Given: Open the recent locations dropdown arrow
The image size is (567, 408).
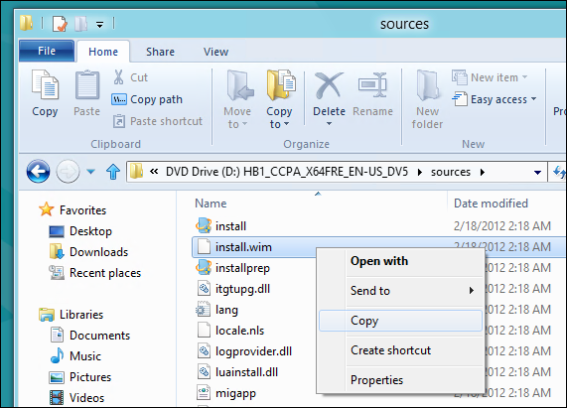Looking at the screenshot, I should click(x=91, y=172).
